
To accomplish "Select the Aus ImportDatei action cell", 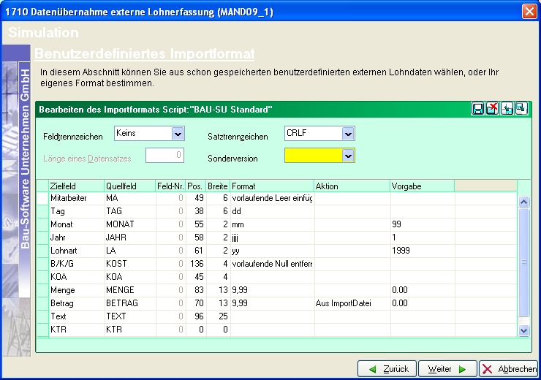I will [351, 303].
